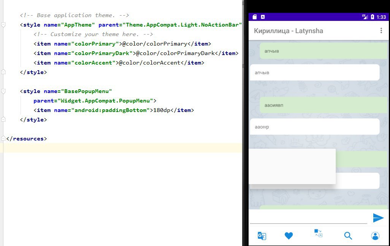390x246 pixels.
Task: Tap the SD card status bar icon
Action: click(254, 17)
